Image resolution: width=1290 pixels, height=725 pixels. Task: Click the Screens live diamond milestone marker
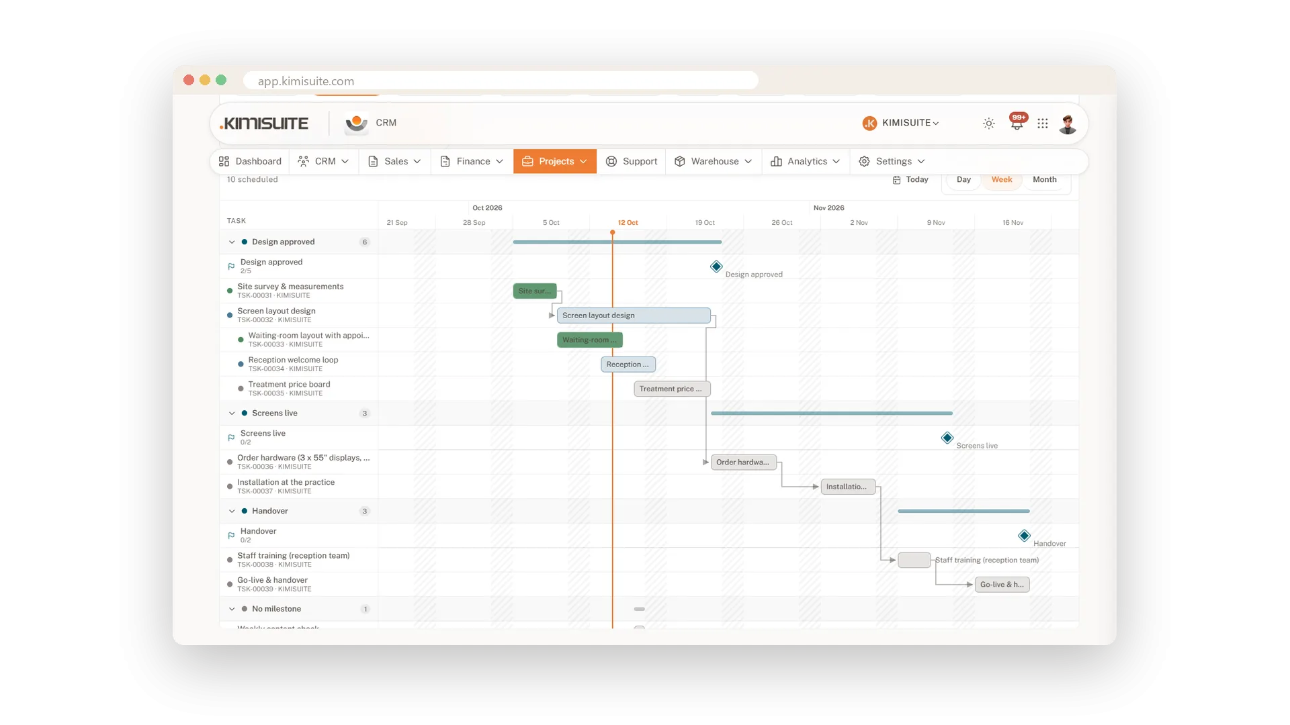pyautogui.click(x=947, y=438)
